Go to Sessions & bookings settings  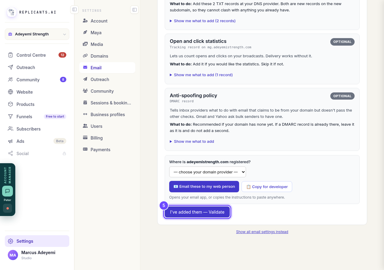coord(107,103)
